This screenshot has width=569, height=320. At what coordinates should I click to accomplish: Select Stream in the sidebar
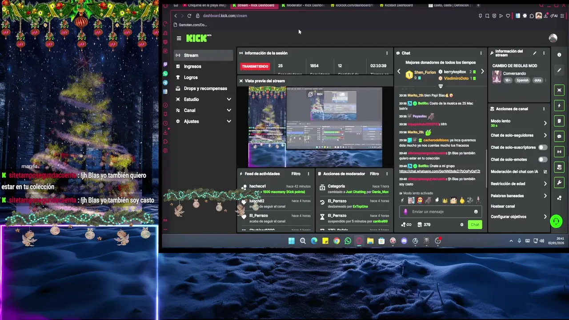pyautogui.click(x=203, y=55)
